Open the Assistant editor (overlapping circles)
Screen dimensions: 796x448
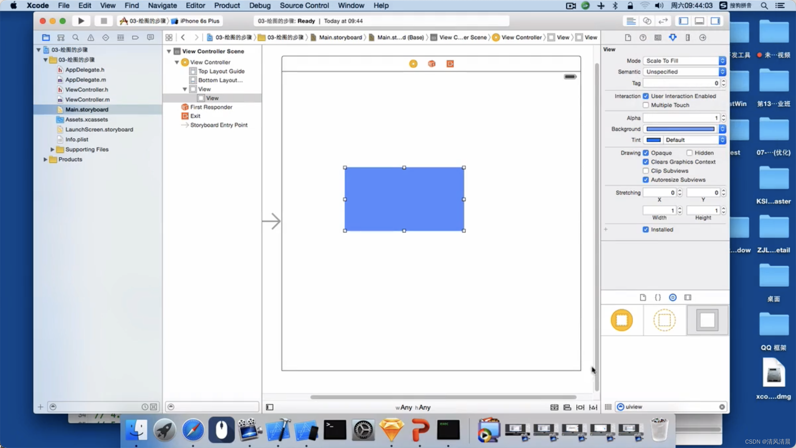point(647,21)
